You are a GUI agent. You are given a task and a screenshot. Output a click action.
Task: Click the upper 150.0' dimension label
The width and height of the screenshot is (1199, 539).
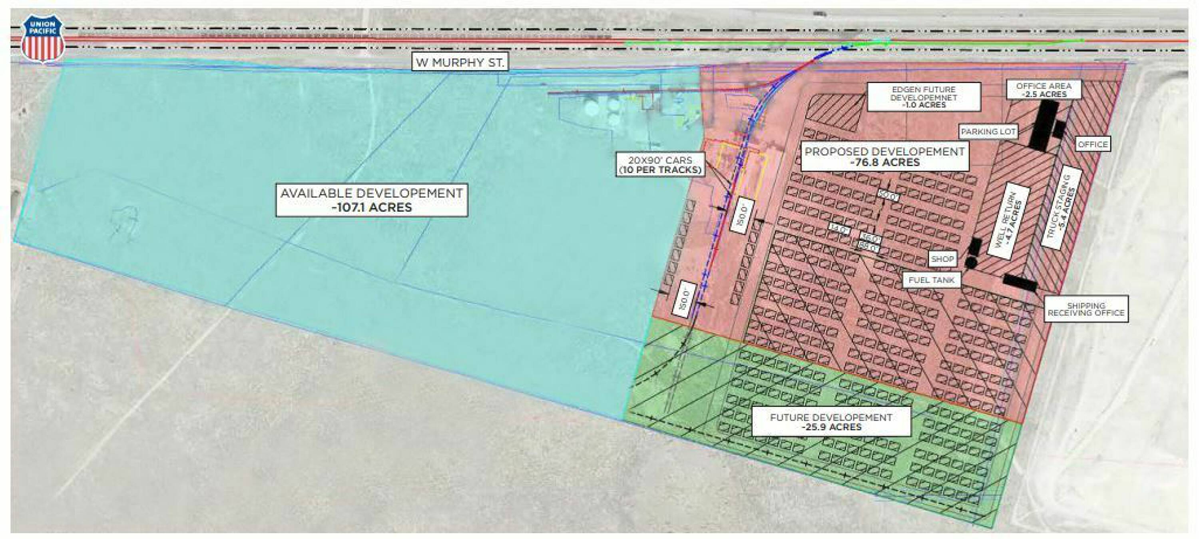pyautogui.click(x=742, y=216)
